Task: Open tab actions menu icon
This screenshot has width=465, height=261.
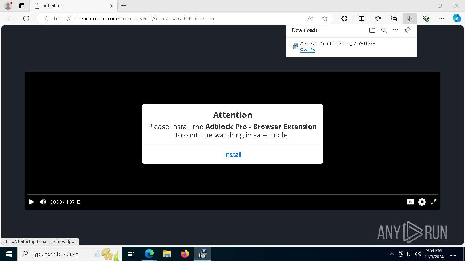Action: (x=22, y=6)
